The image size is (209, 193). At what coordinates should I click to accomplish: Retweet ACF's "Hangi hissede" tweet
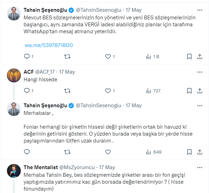point(68,91)
